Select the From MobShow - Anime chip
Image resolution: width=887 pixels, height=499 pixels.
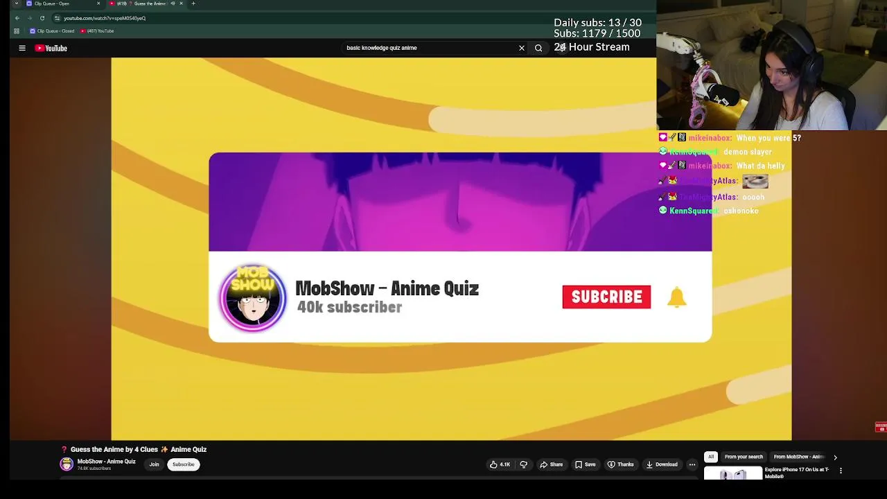tap(798, 457)
